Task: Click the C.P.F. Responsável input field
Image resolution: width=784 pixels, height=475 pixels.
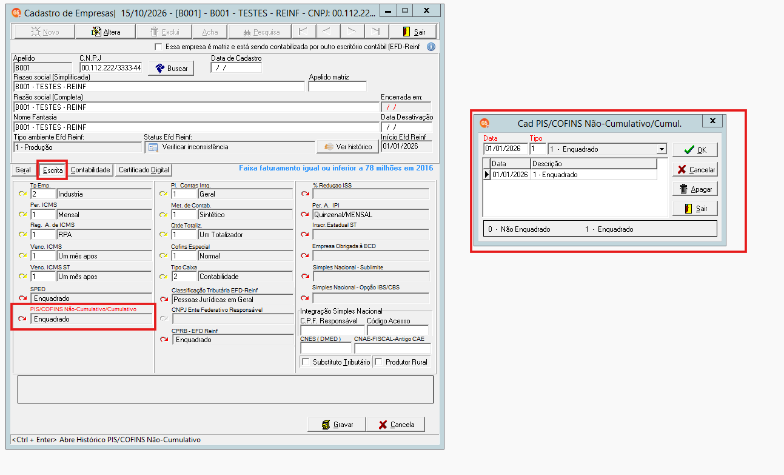Action: tap(332, 331)
